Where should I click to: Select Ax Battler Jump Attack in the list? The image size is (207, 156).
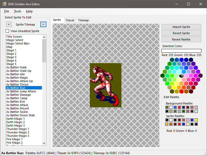(24, 91)
